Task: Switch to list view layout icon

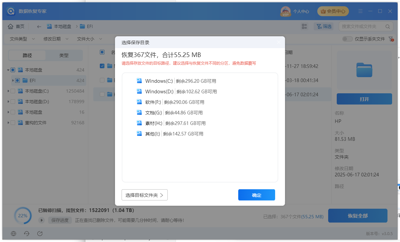Action: (304, 26)
